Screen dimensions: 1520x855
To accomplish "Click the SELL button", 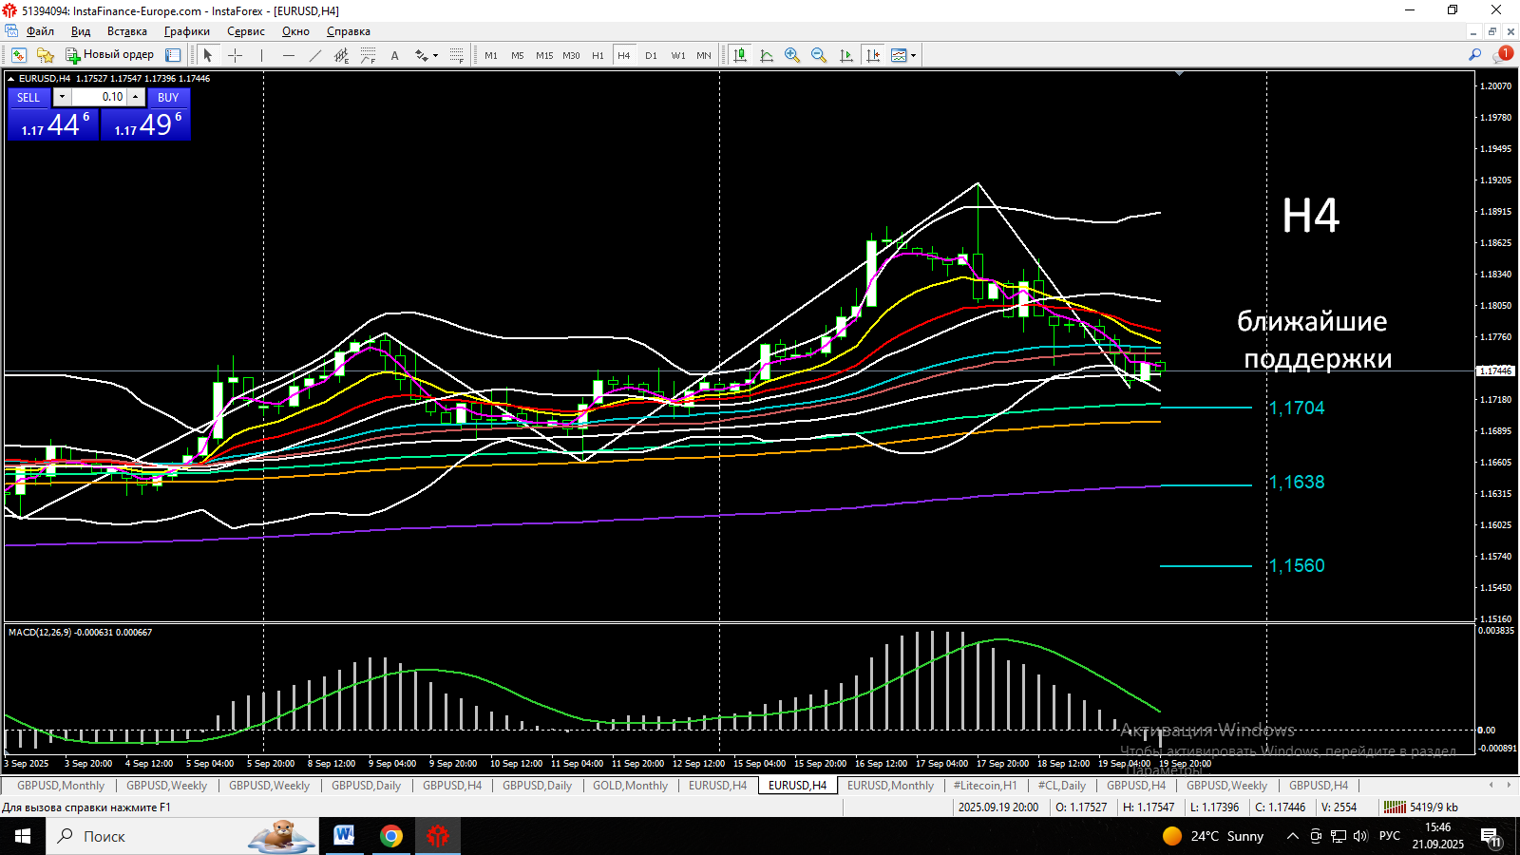I will click(28, 97).
